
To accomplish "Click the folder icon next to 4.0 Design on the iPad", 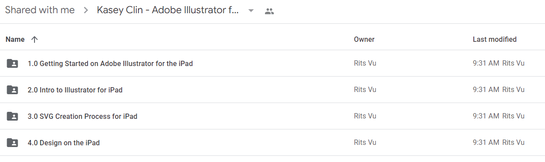I will tap(12, 143).
